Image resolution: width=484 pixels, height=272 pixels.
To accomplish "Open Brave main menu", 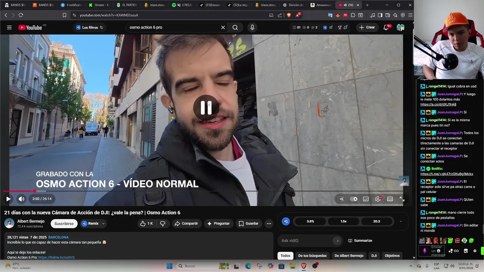I will click(410, 15).
